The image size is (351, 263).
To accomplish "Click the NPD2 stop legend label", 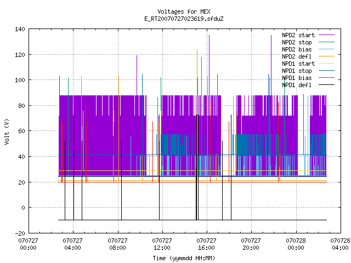I will point(297,42).
